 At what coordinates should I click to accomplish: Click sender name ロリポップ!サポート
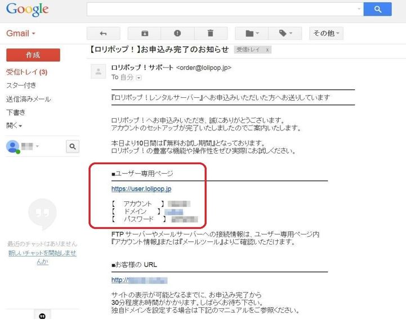[142, 67]
